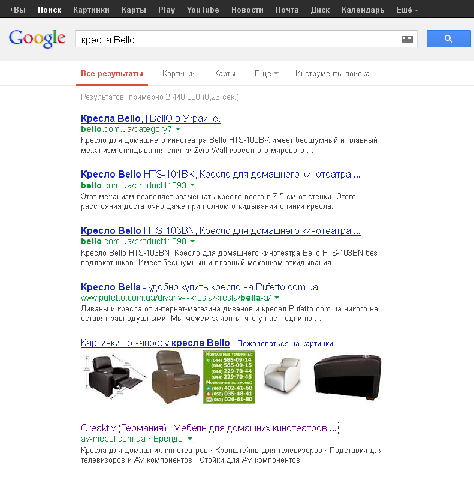
Task: Open white armchair thumbnail
Action: [283, 376]
